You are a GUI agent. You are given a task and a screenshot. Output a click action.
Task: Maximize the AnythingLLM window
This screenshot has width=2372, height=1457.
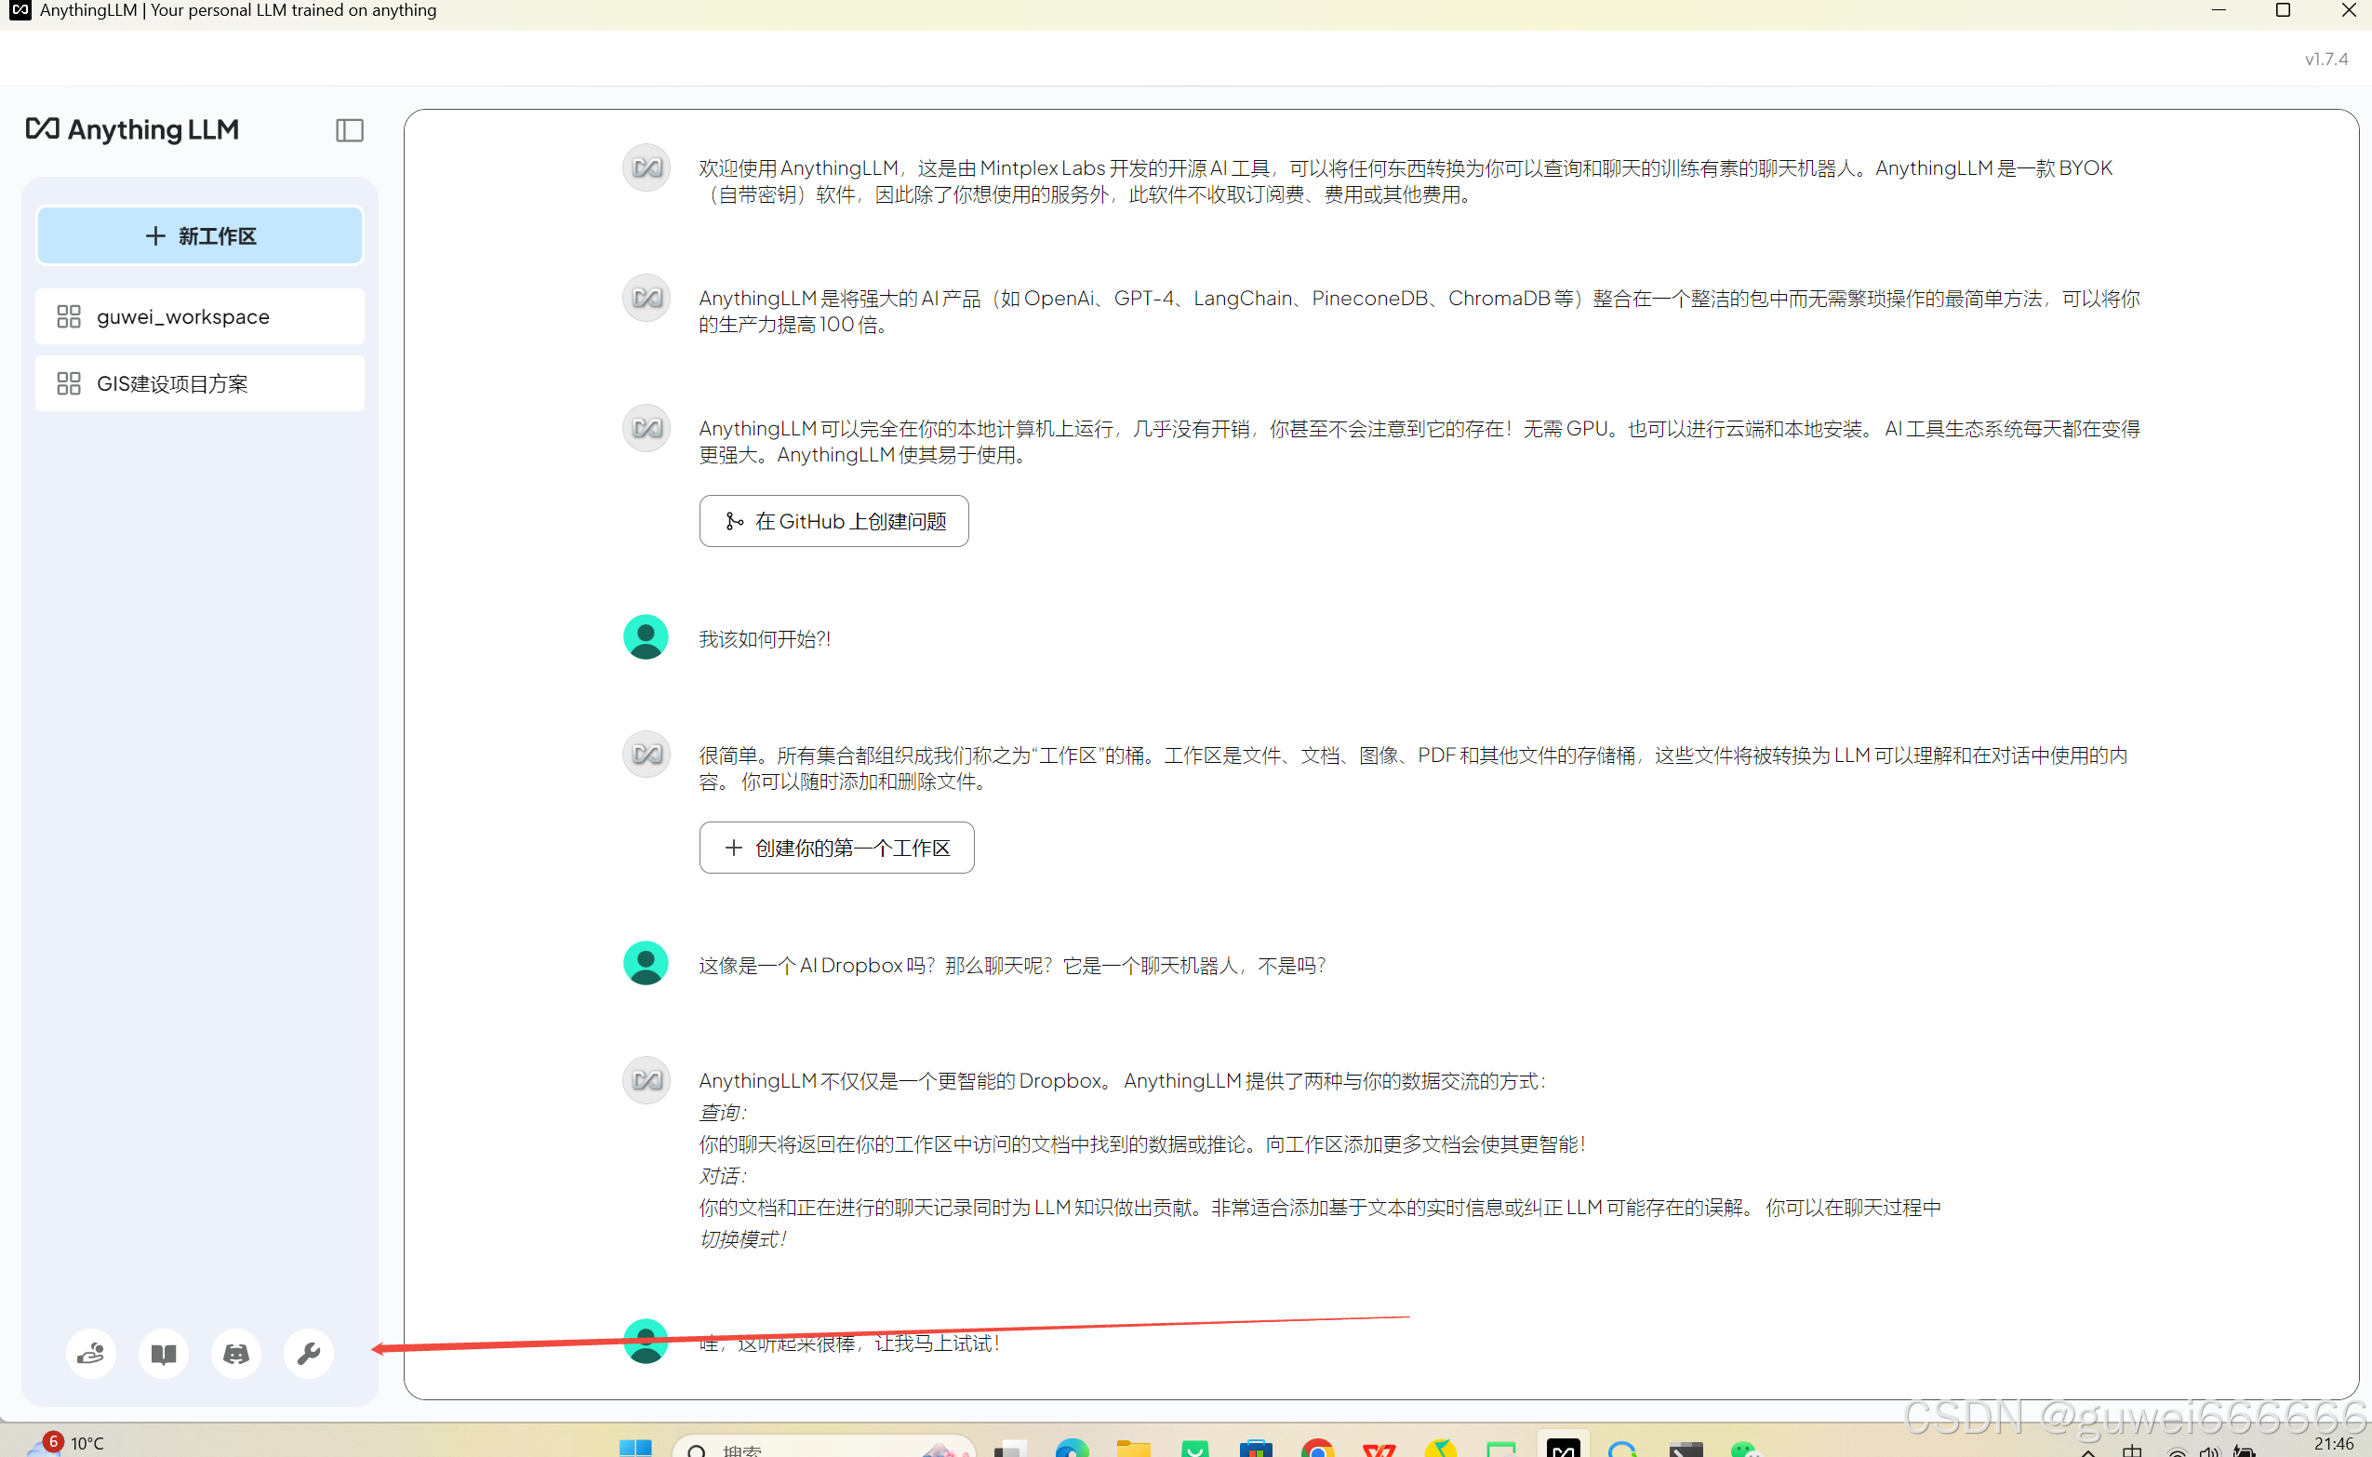pos(2283,10)
